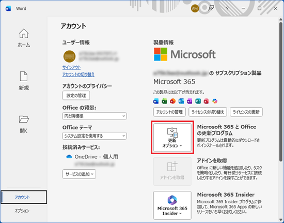
Task: Click the 設定の管理 button
Action: click(x=76, y=95)
